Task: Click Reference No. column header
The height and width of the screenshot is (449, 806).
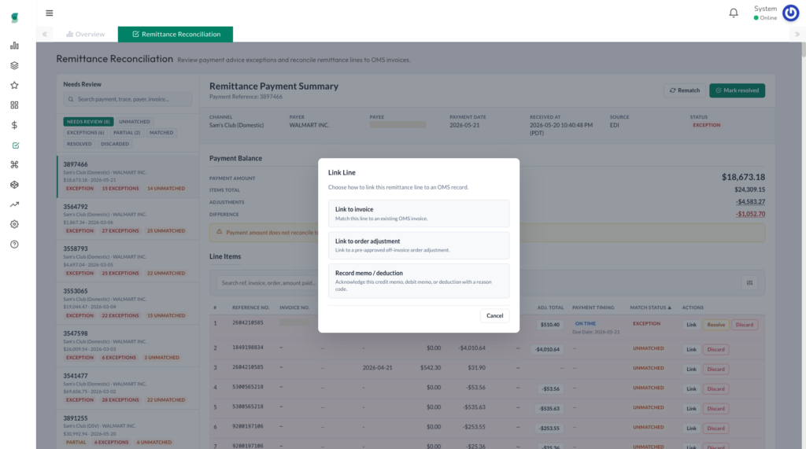Action: pos(250,307)
